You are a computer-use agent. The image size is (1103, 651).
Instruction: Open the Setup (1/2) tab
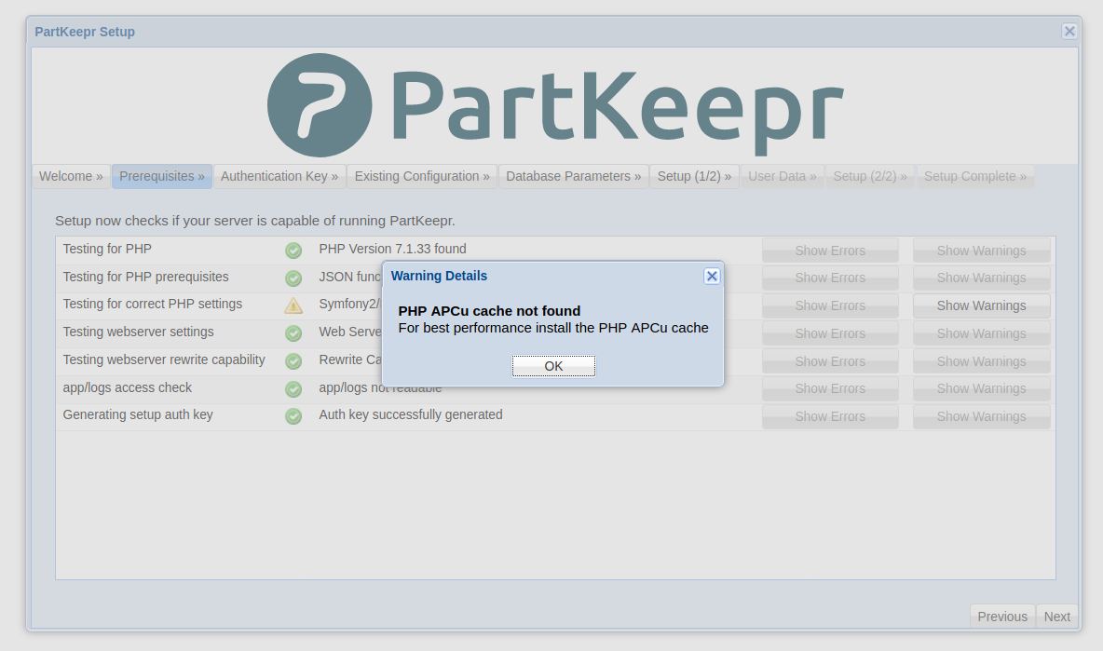coord(694,176)
